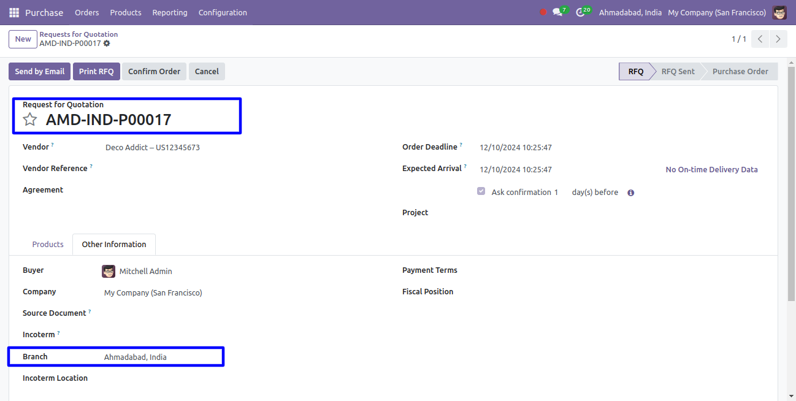Open the Orders menu

86,12
